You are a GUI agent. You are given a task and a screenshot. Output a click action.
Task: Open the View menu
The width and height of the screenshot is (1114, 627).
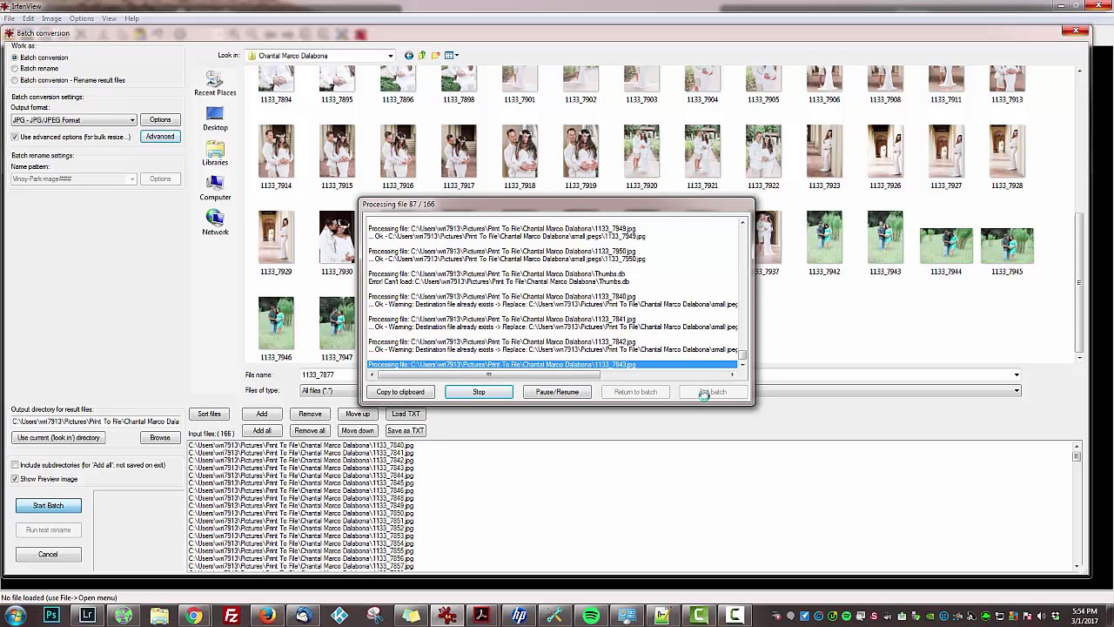(x=109, y=18)
